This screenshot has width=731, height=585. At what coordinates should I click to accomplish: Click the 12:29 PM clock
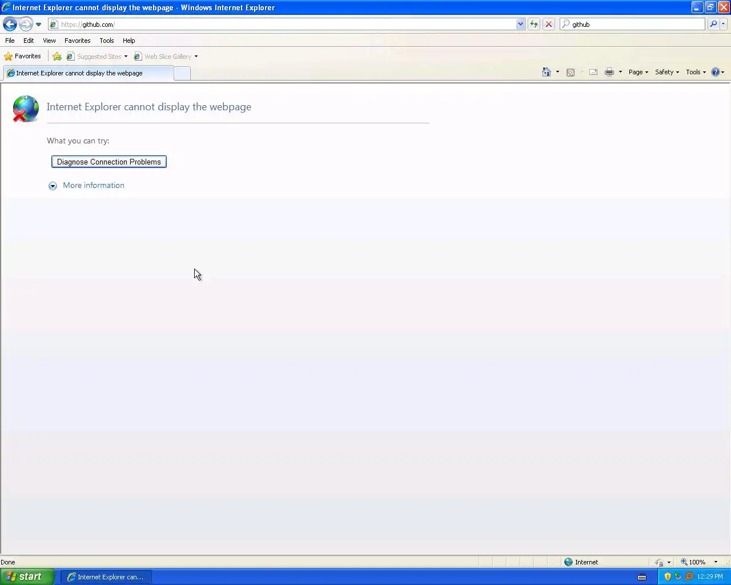coord(710,576)
